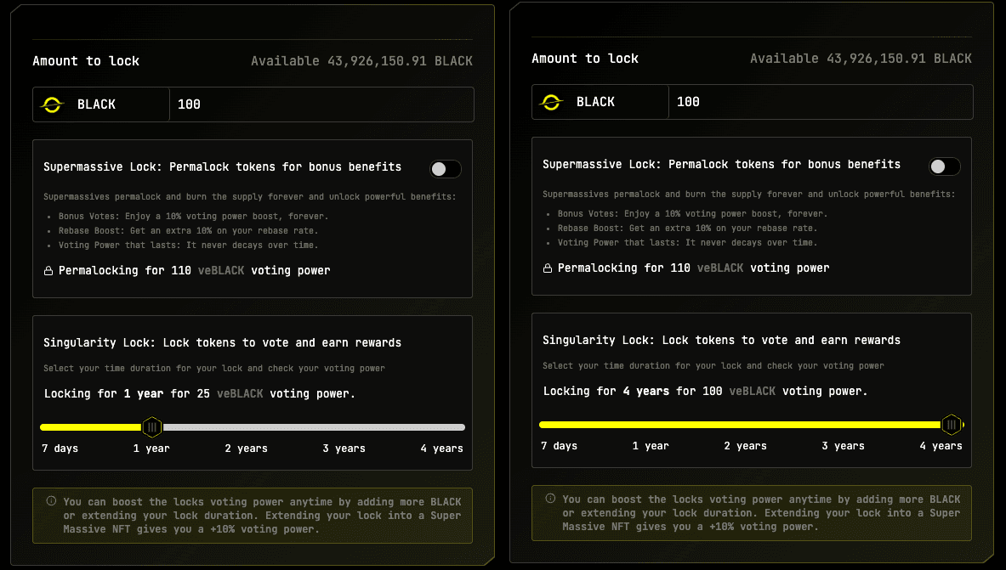Click 'Bonus Votes' bullet line in left panel
Viewport: 1006px width, 570px height.
tap(193, 216)
